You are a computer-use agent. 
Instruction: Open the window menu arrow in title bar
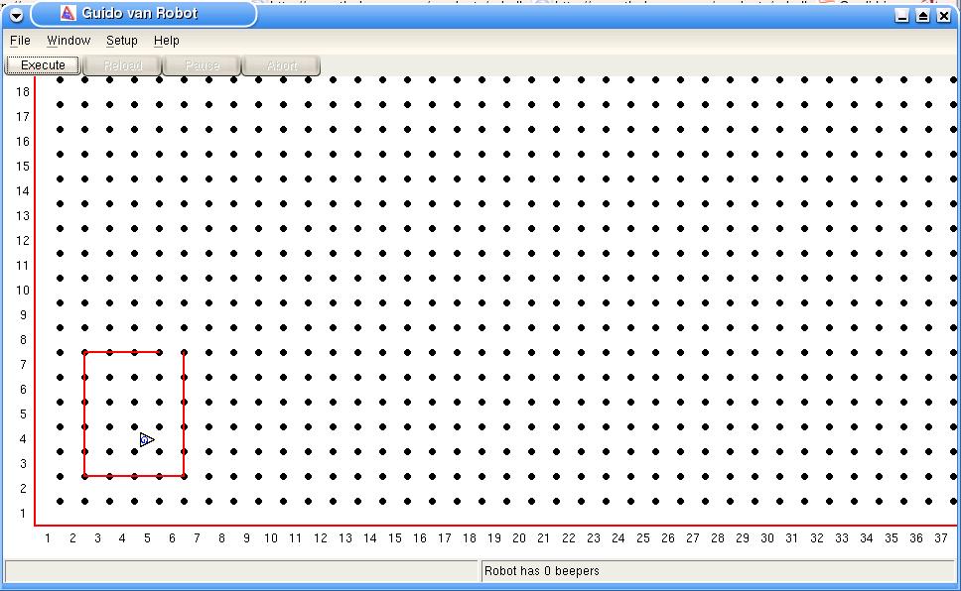16,15
